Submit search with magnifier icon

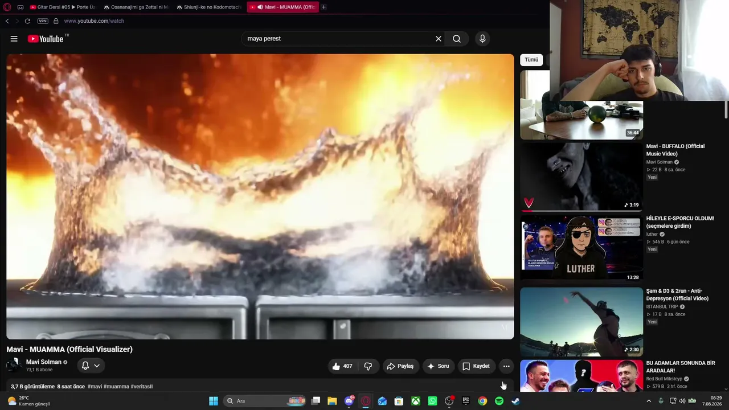tap(457, 39)
